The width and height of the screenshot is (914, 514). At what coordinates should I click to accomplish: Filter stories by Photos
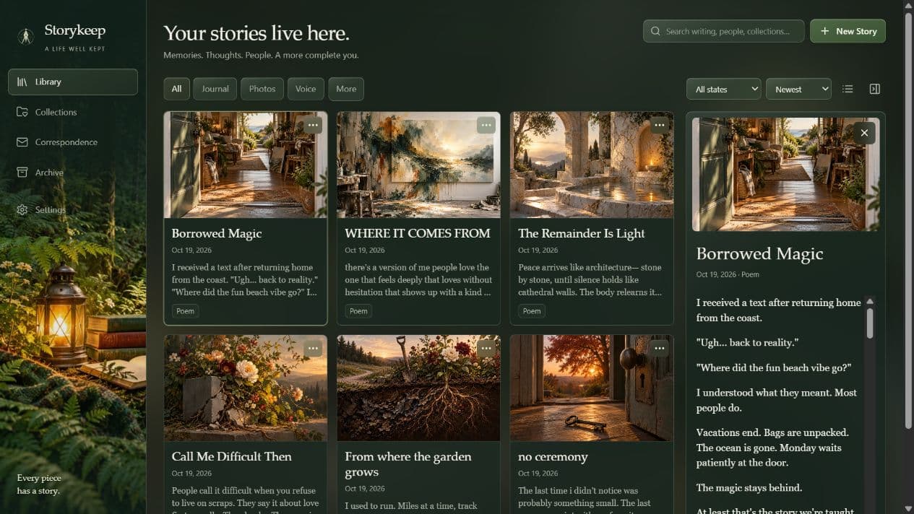[262, 89]
